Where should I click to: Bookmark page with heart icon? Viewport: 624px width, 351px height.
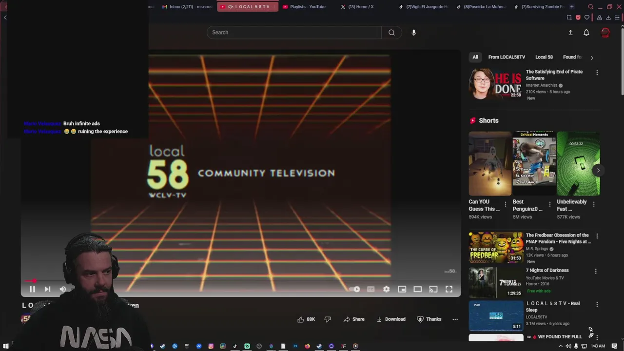pos(587,18)
